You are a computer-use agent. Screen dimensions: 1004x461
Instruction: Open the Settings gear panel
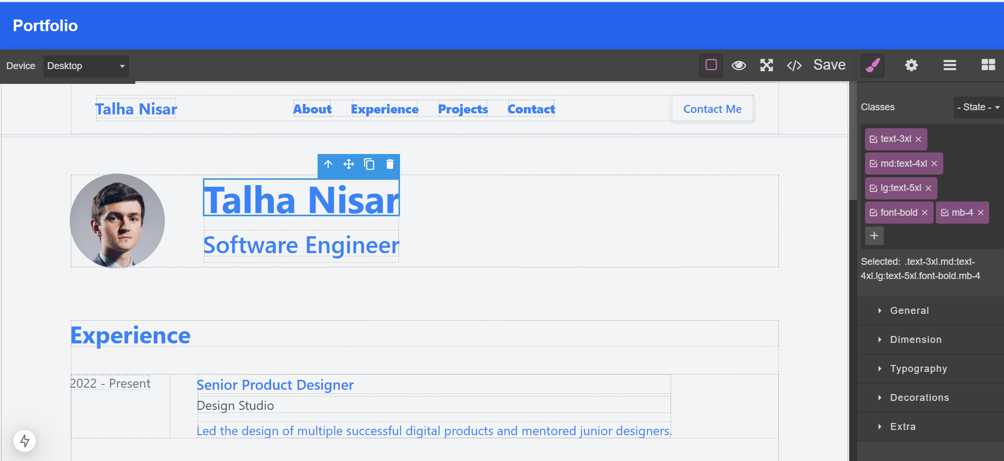[912, 65]
